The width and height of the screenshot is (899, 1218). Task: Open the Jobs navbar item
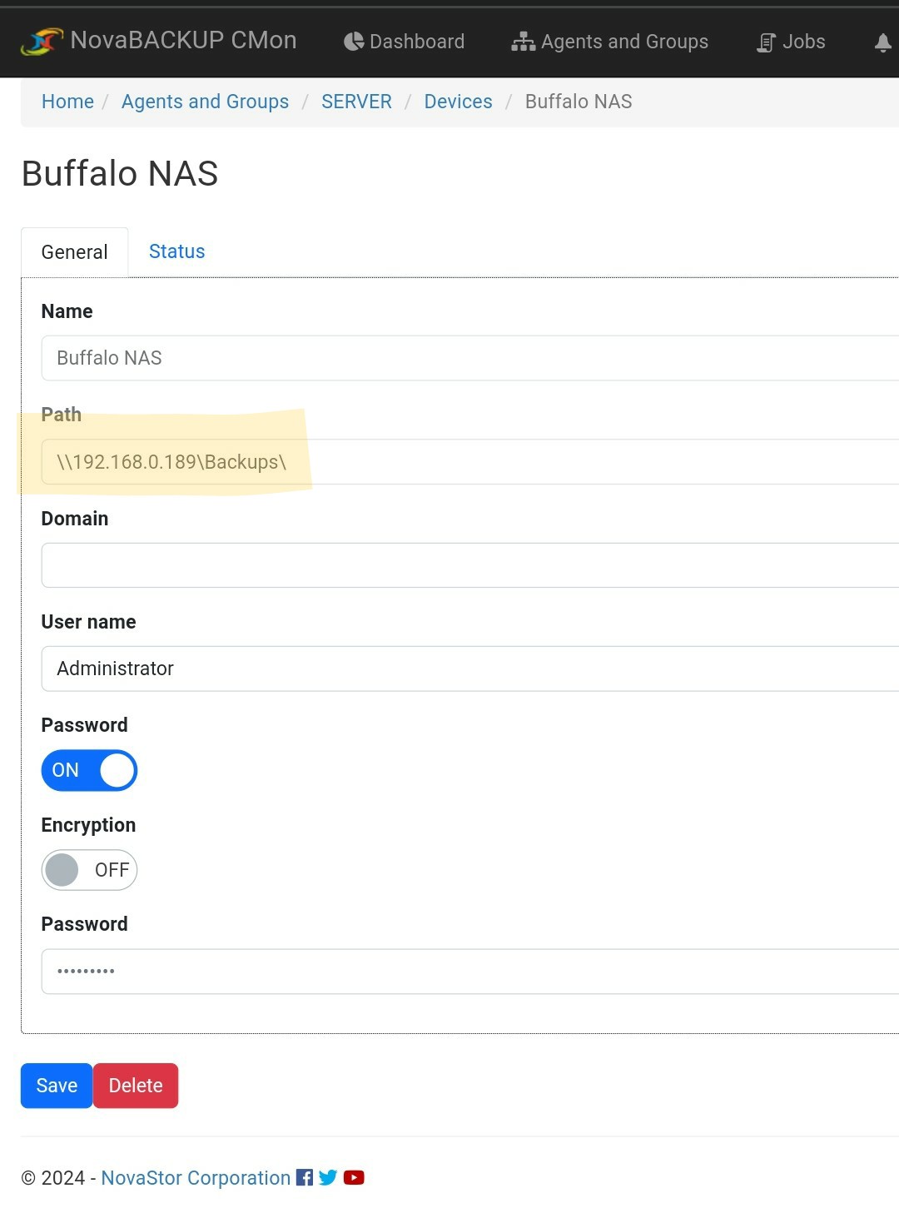click(791, 42)
